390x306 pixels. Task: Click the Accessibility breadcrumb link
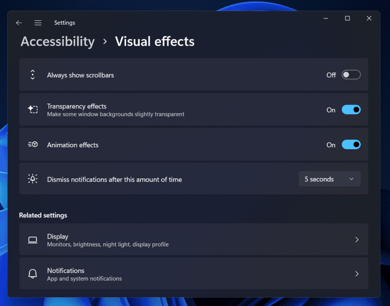pyautogui.click(x=57, y=41)
